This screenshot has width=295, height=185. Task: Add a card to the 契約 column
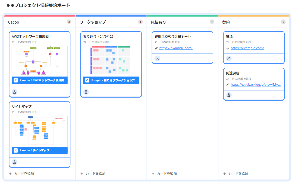(236, 174)
